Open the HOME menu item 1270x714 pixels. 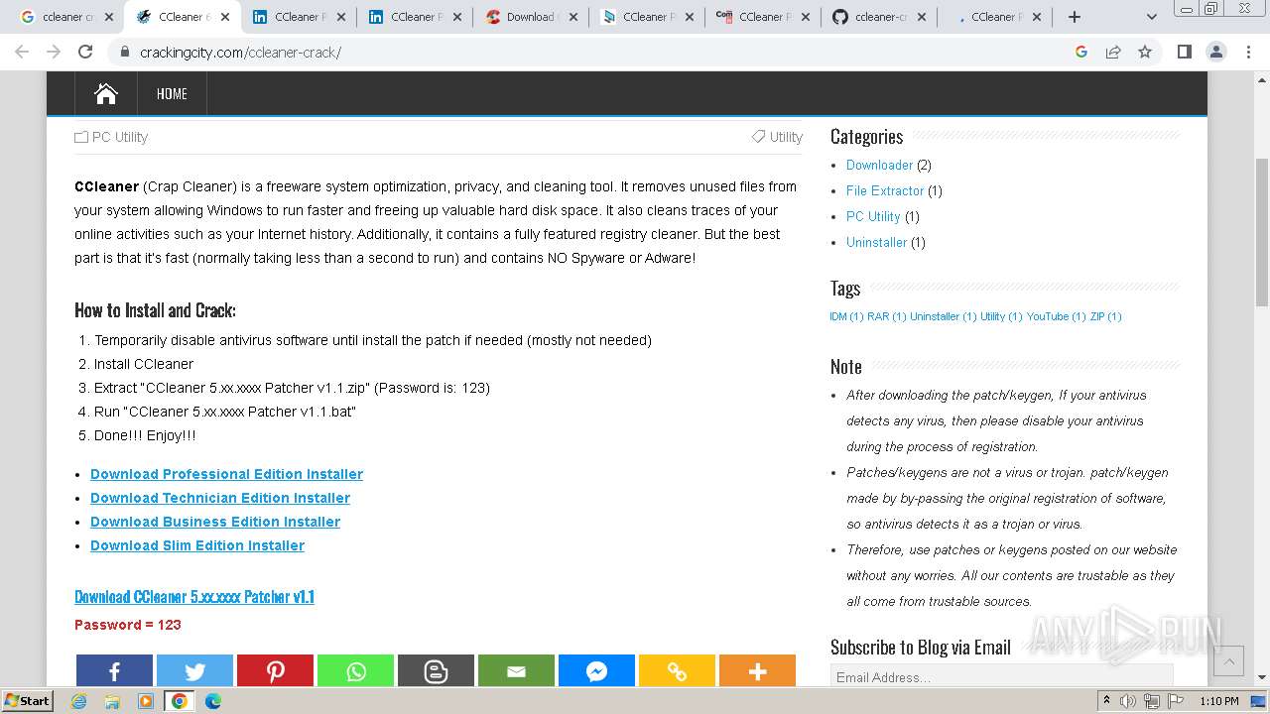[172, 93]
